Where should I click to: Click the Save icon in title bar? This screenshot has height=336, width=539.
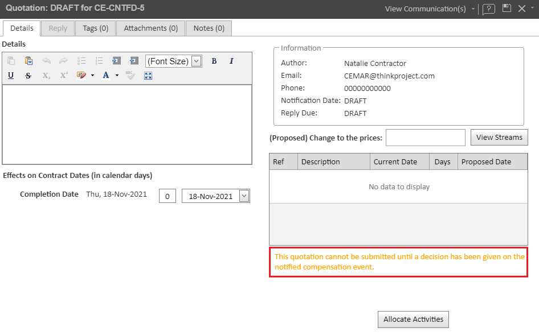coord(507,9)
